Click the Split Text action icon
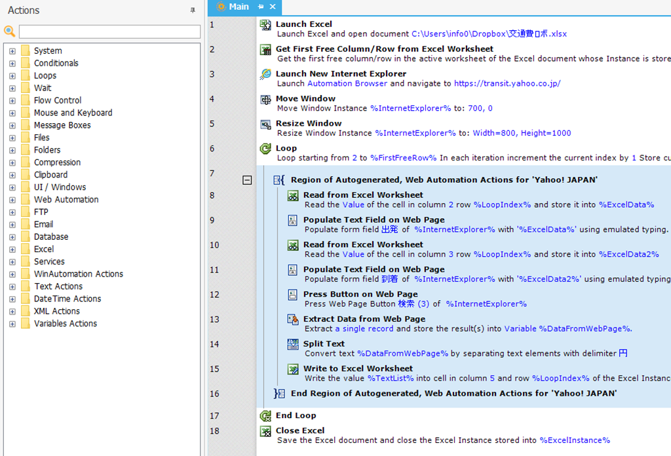 click(293, 345)
